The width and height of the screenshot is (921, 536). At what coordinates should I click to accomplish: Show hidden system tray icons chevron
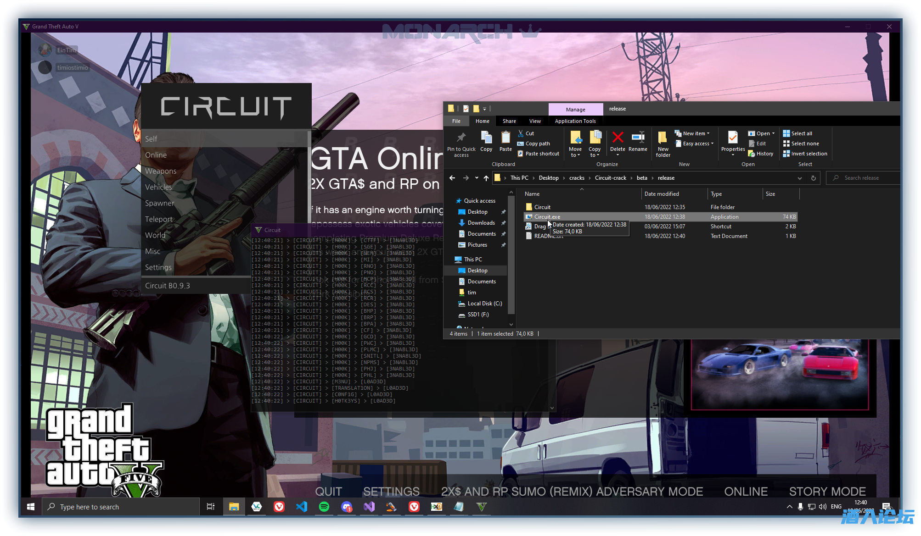[789, 507]
